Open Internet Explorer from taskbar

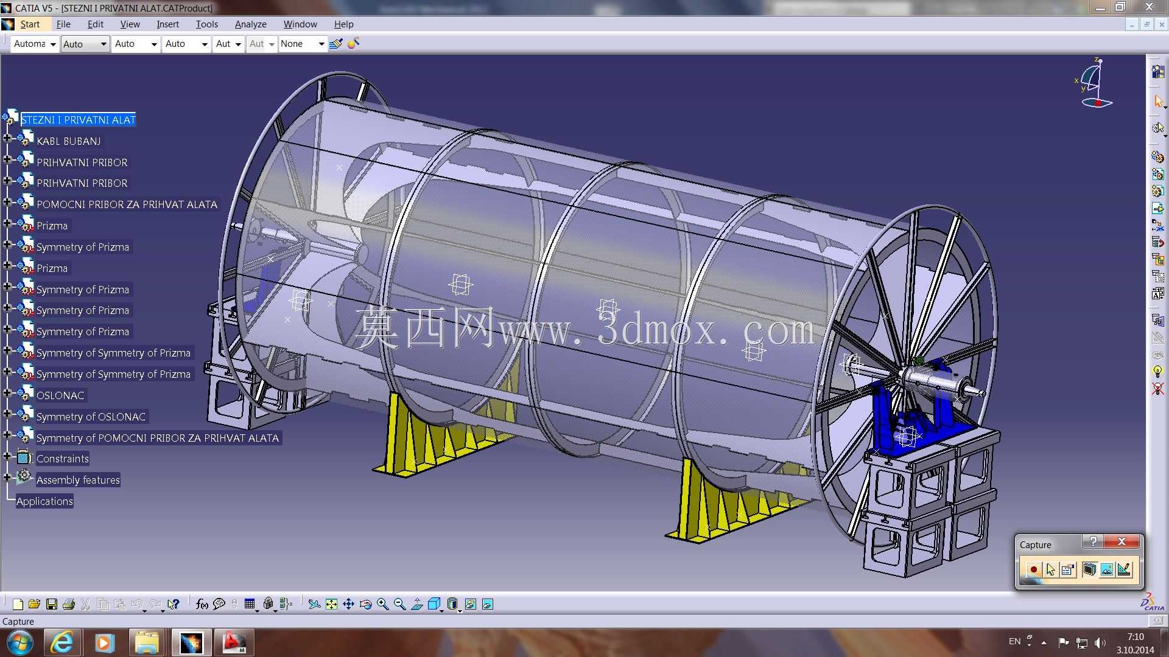click(61, 643)
